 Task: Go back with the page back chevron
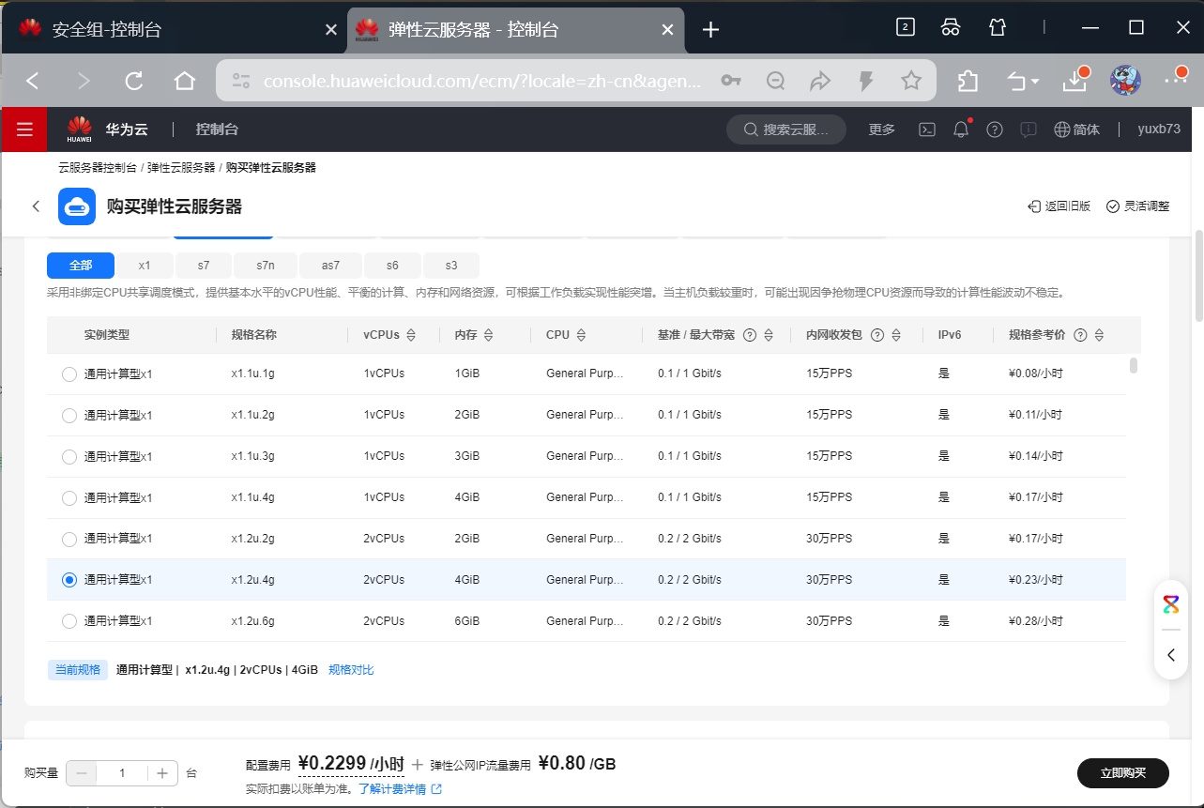click(x=36, y=206)
